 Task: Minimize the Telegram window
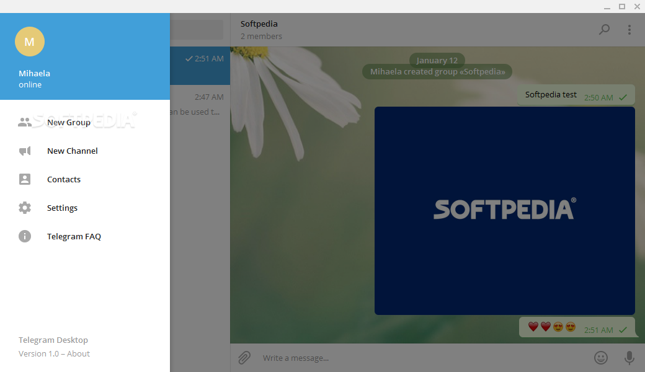[x=607, y=7]
